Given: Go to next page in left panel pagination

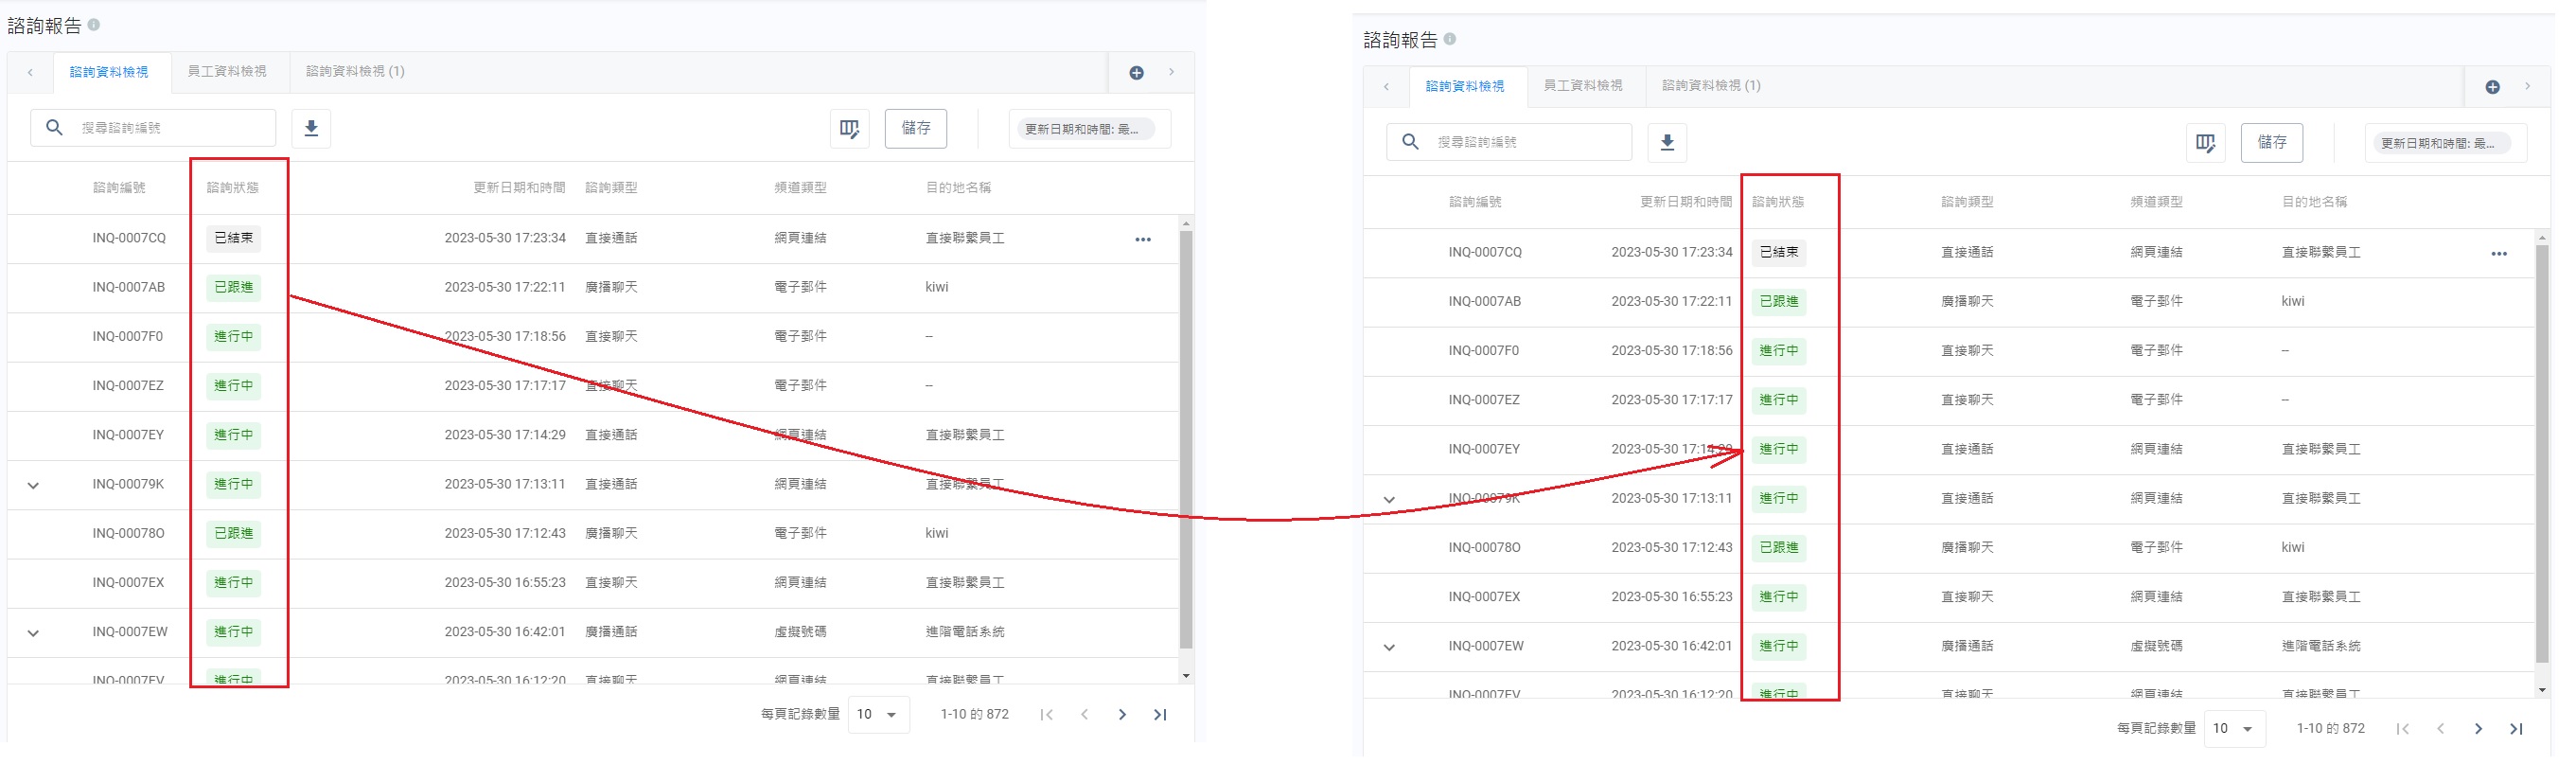Looking at the screenshot, I should tap(1122, 715).
